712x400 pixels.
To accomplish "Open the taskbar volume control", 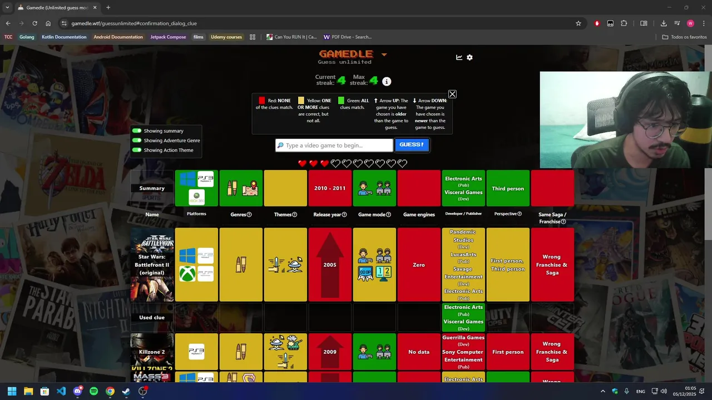I will pos(664,391).
